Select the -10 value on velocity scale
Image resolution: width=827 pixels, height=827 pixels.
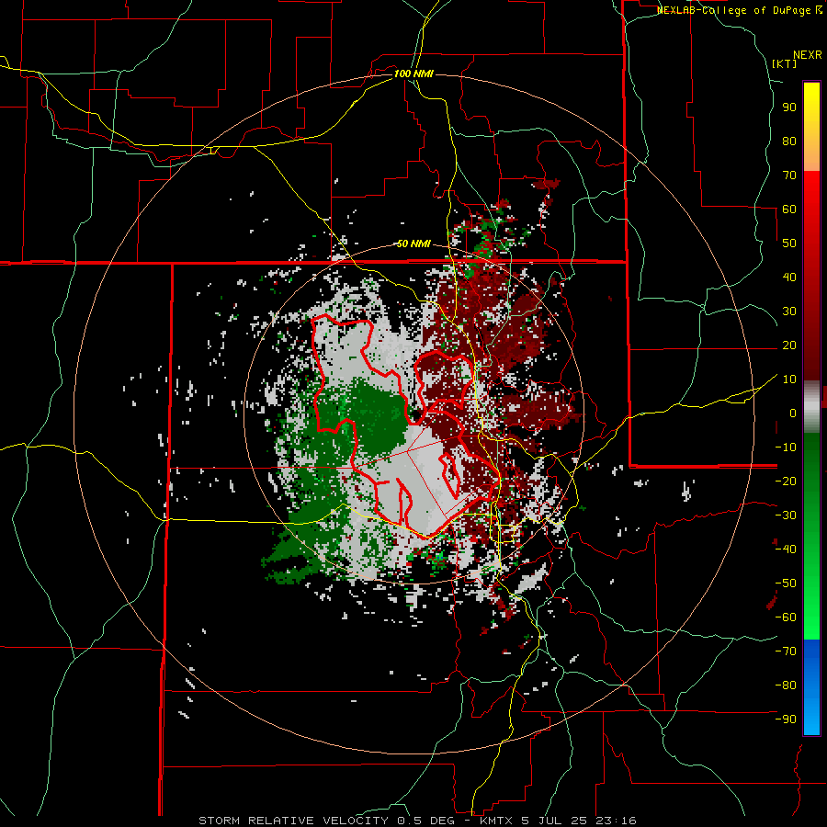pos(786,447)
